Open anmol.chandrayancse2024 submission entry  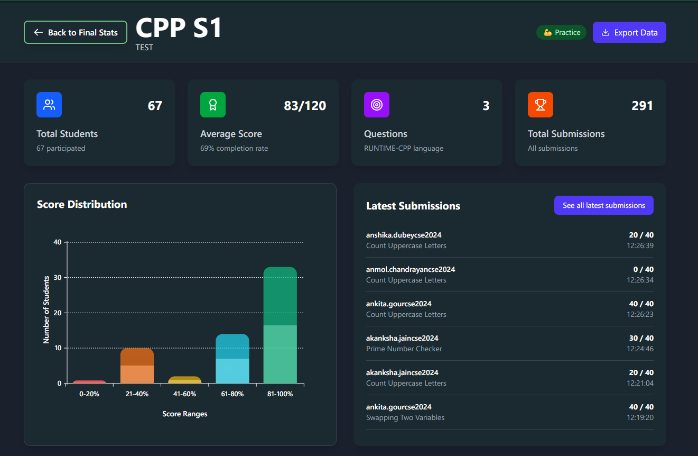509,275
